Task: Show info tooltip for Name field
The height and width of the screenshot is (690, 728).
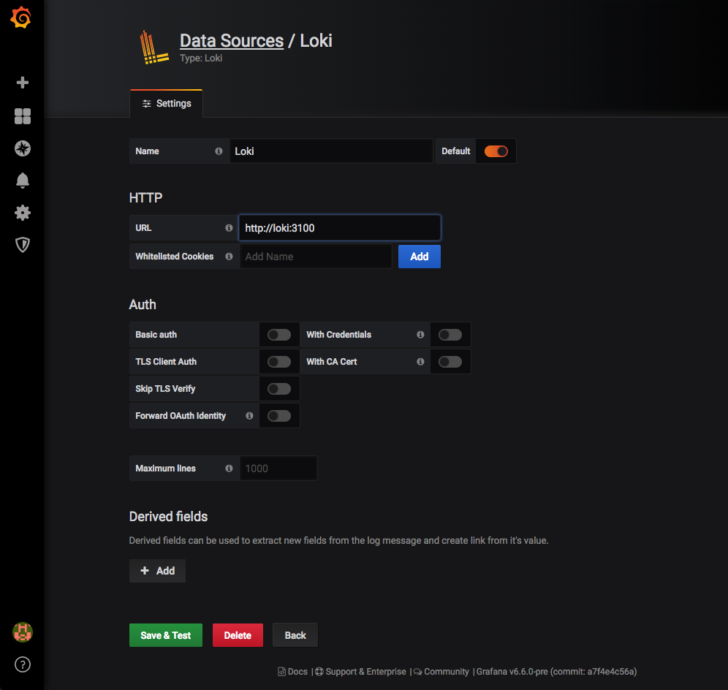Action: tap(219, 151)
